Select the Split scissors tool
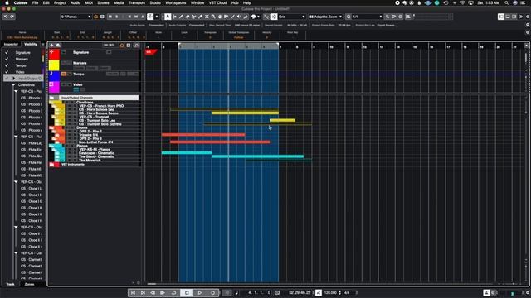The width and height of the screenshot is (531, 298). [x=193, y=17]
